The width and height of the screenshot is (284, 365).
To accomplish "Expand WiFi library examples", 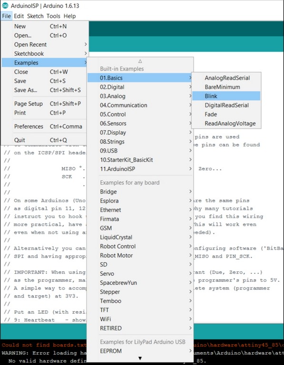I will [x=140, y=319].
